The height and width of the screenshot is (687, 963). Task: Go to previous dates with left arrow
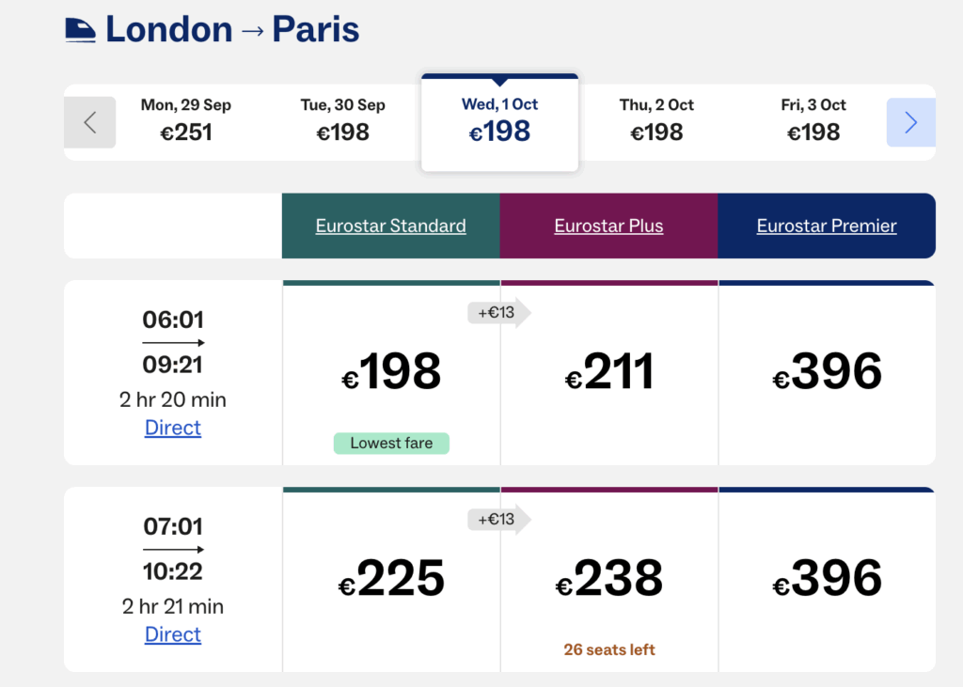coord(90,122)
